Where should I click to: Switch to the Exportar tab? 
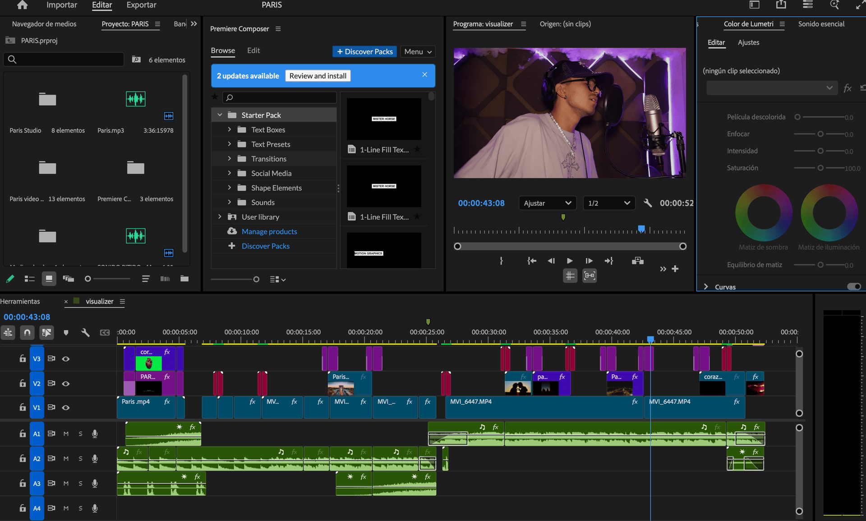coord(141,5)
